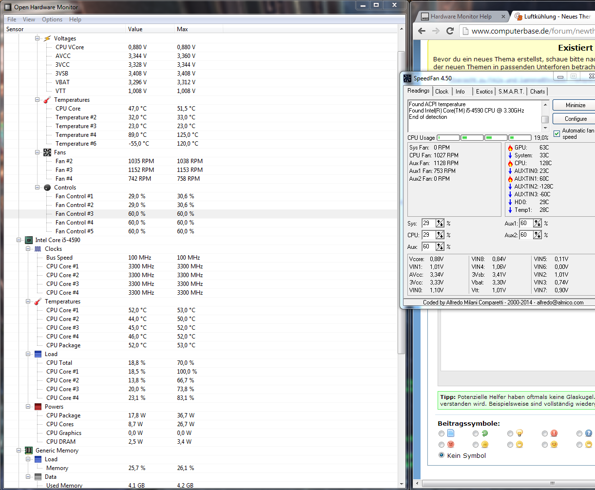Click the down arrow icon beside HD0
595x490 pixels.
pos(510,202)
